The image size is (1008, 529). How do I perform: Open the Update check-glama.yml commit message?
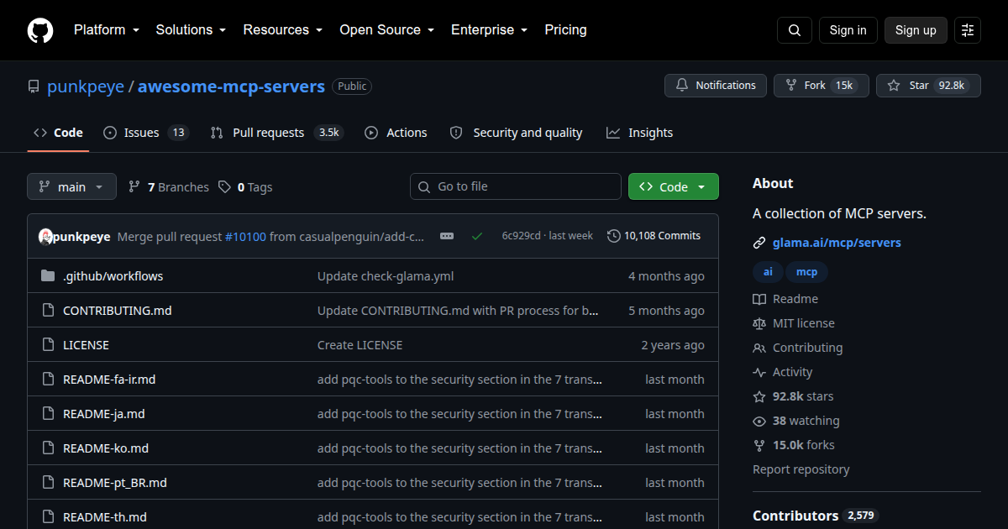click(386, 276)
